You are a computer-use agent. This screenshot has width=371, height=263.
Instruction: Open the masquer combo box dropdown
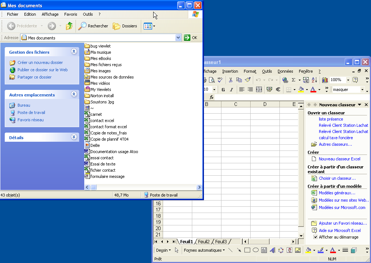362,89
